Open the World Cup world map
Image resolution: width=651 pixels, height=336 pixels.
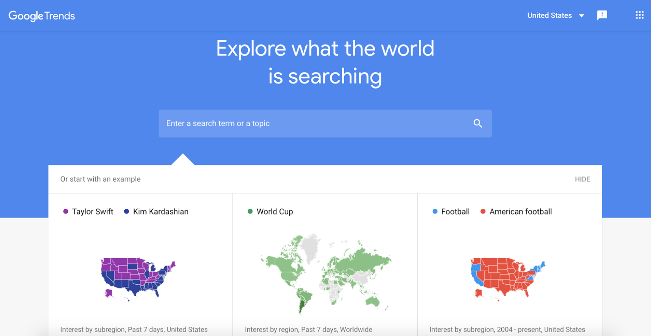(x=325, y=274)
